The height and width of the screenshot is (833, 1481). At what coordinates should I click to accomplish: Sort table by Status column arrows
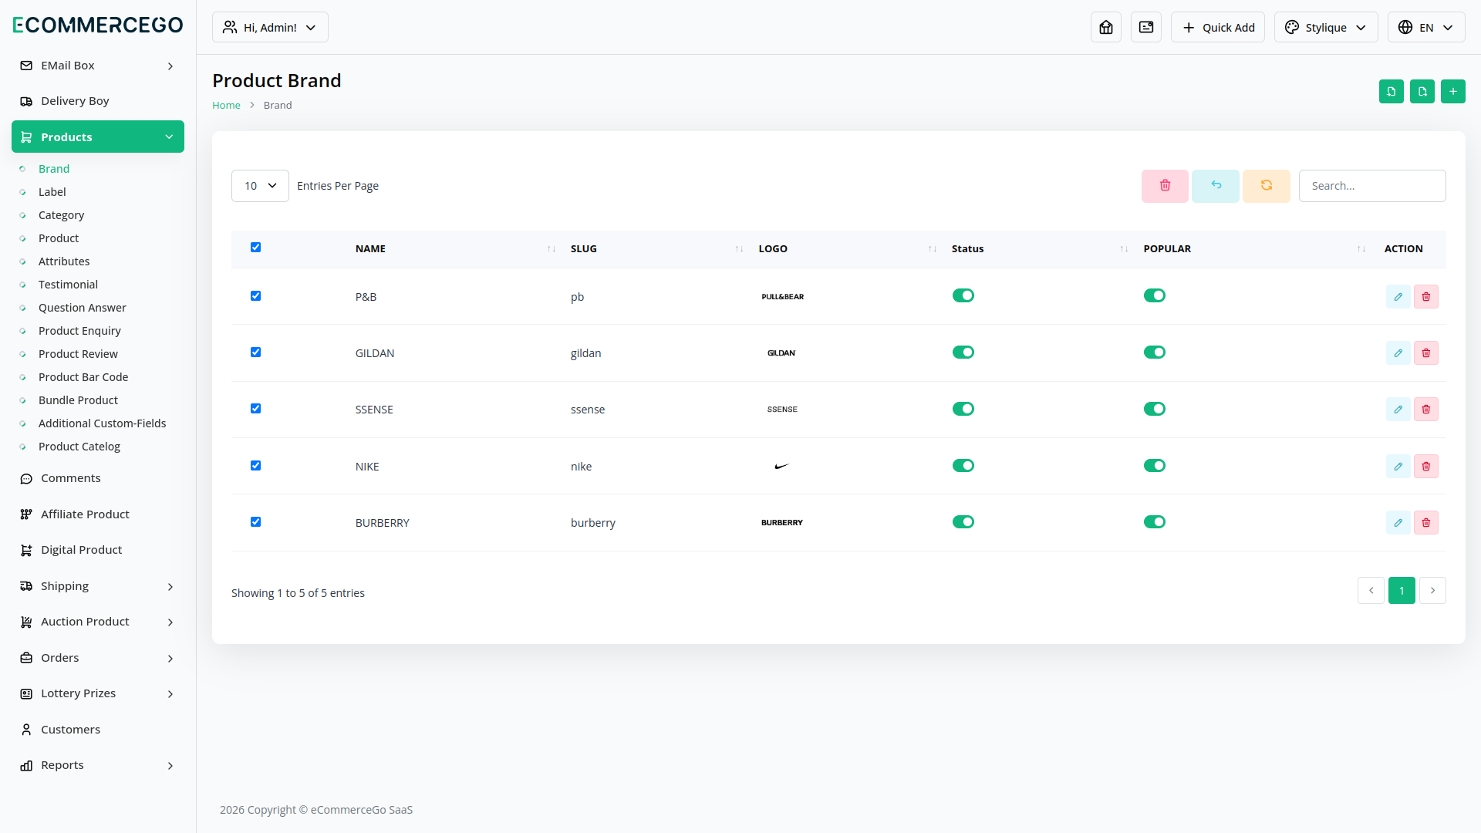coord(1124,249)
